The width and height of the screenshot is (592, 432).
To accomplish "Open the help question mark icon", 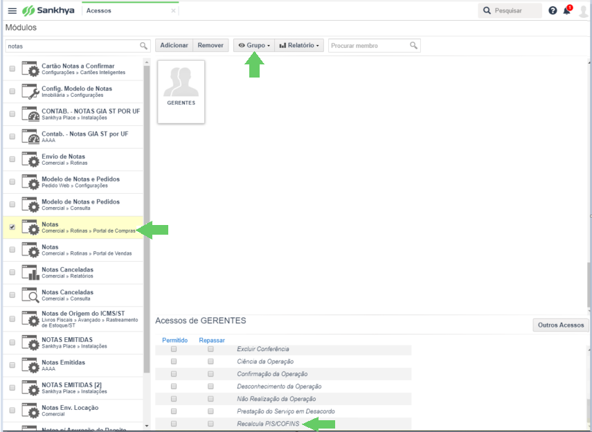I will click(553, 10).
